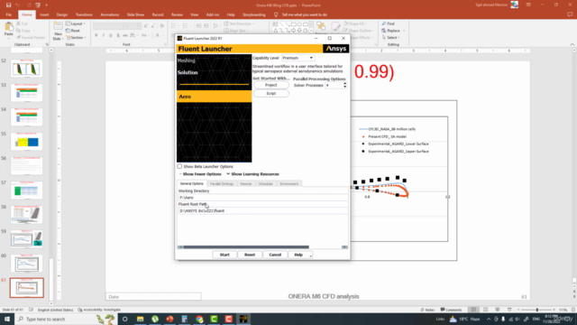Select slide 57 thumbnail in slide panel
Image resolution: width=577 pixels, height=325 pixels.
coord(26,190)
